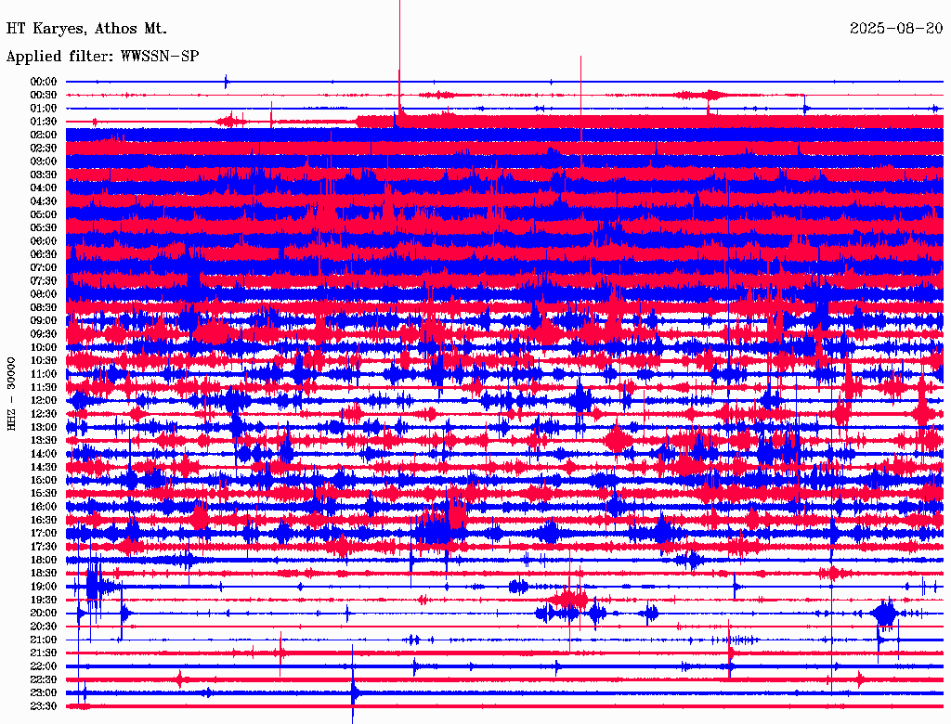Select the 22:30 time row label
951x724 pixels.
44,679
